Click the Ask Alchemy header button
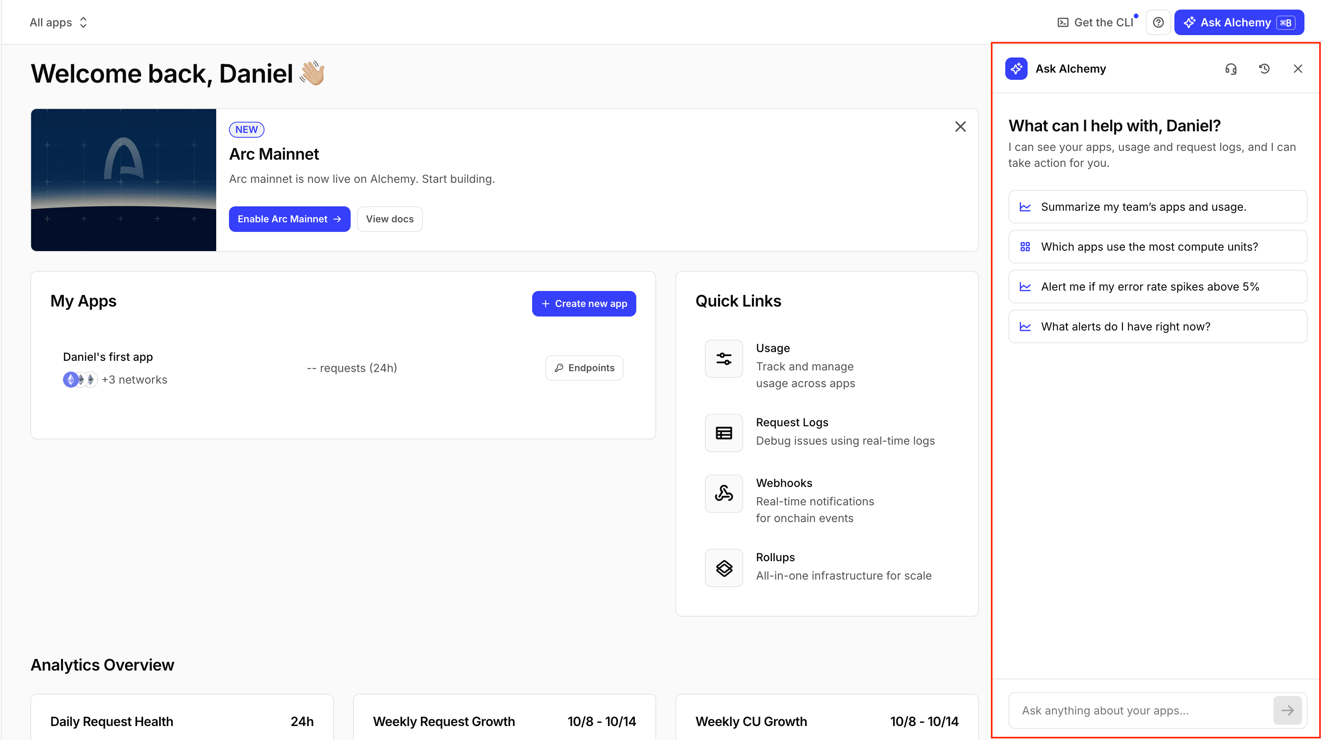The height and width of the screenshot is (740, 1322). pyautogui.click(x=1239, y=23)
